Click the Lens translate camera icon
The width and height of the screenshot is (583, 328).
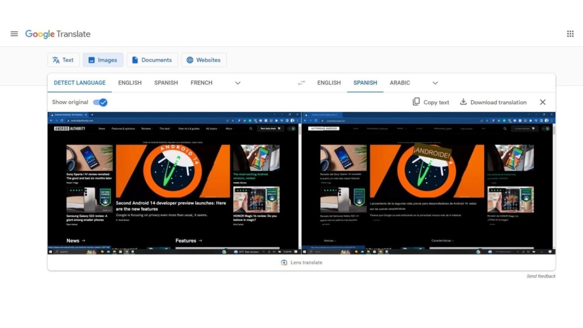[x=284, y=262]
